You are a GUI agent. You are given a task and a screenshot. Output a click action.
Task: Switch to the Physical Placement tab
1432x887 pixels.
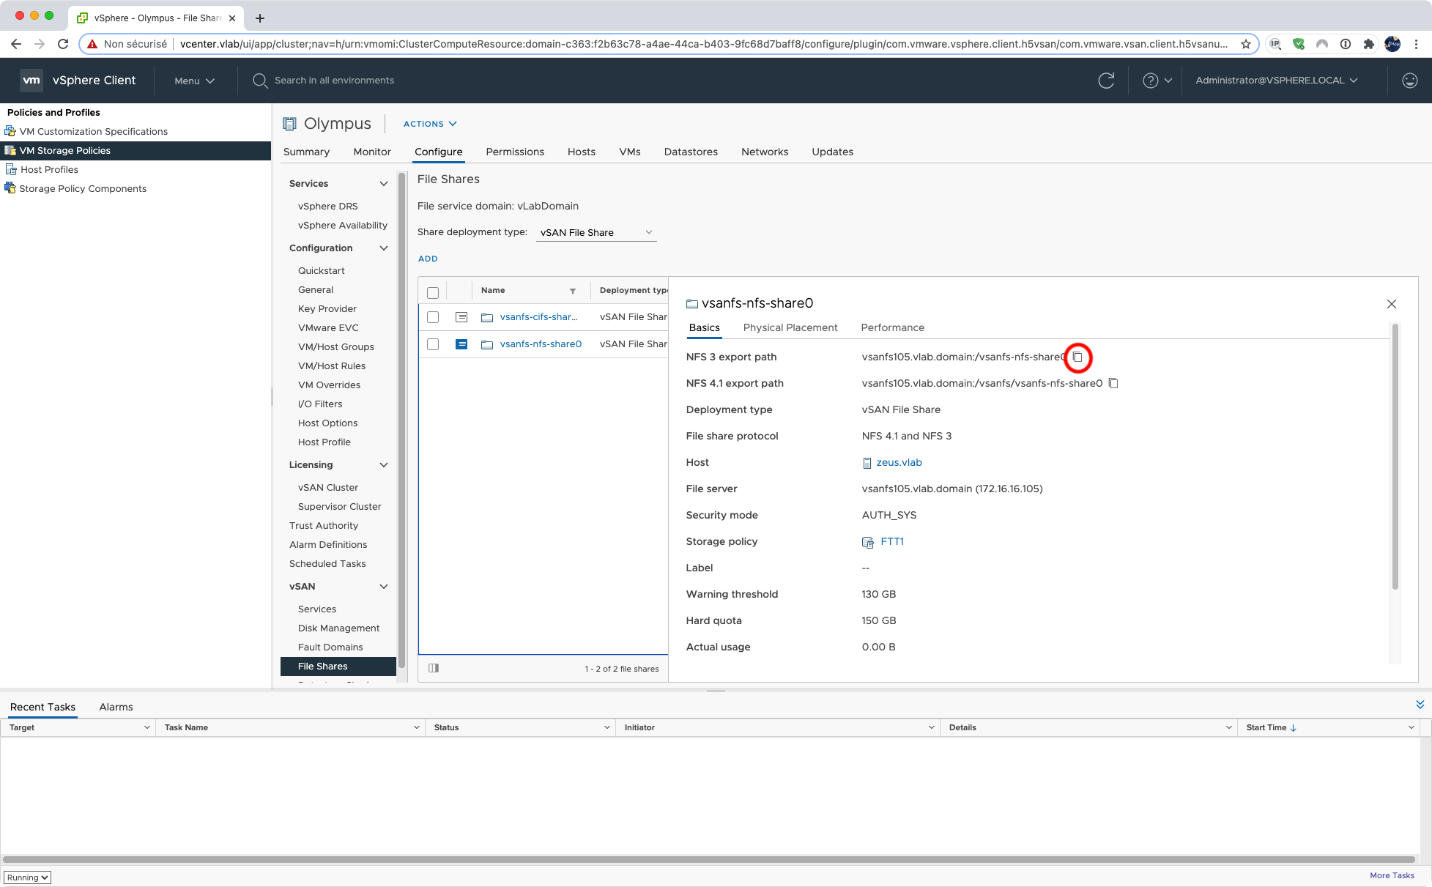[790, 327]
